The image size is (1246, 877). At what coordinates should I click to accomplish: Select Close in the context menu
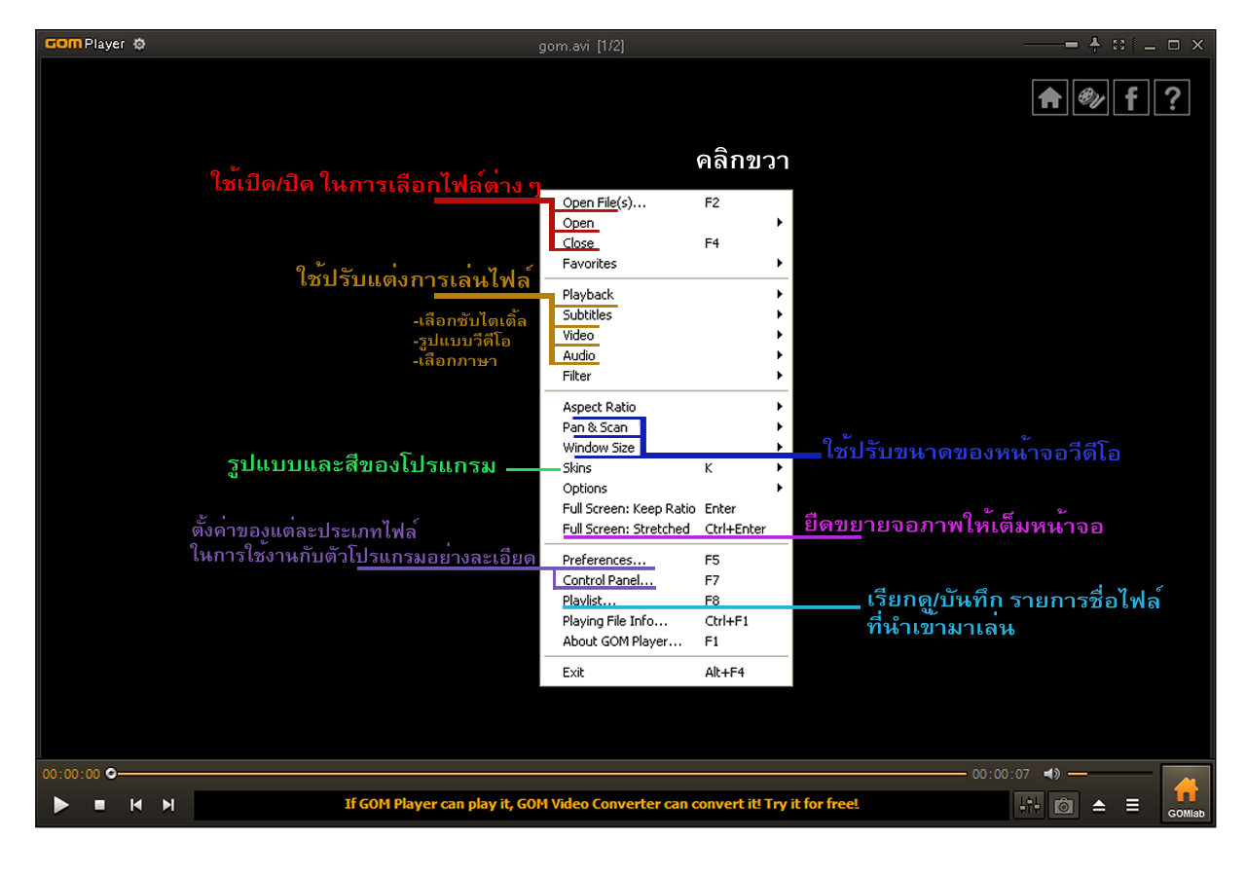tap(666, 243)
